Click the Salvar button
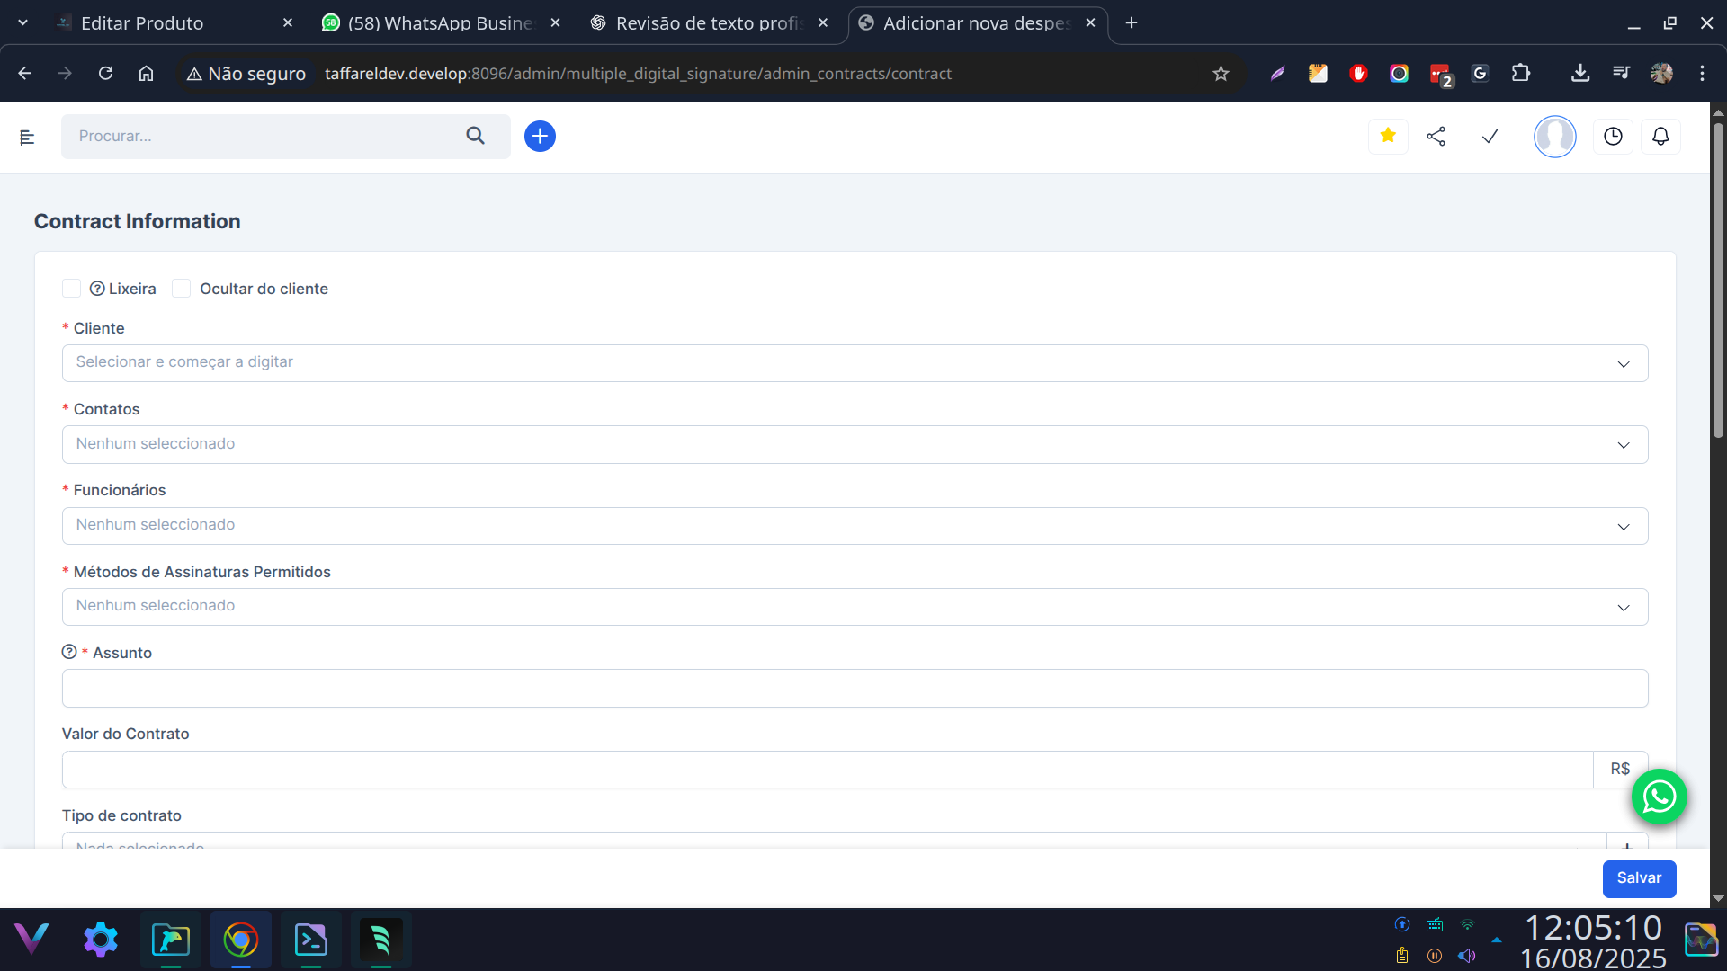The image size is (1727, 971). (x=1639, y=878)
